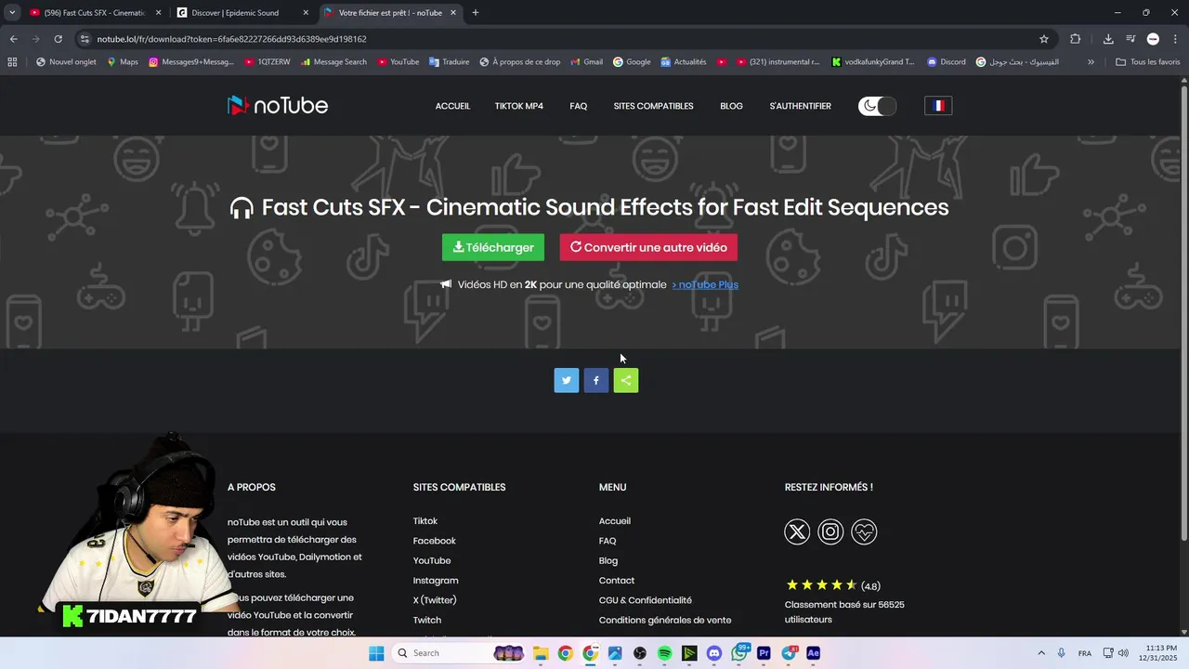Open the Instagram footer link
Viewport: 1189px width, 669px height.
[x=436, y=581]
